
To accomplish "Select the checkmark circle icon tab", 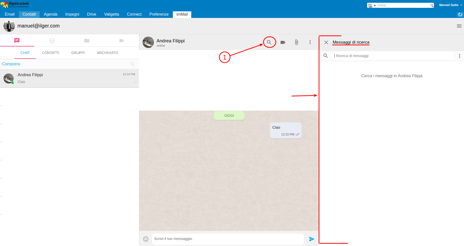I will [x=52, y=41].
